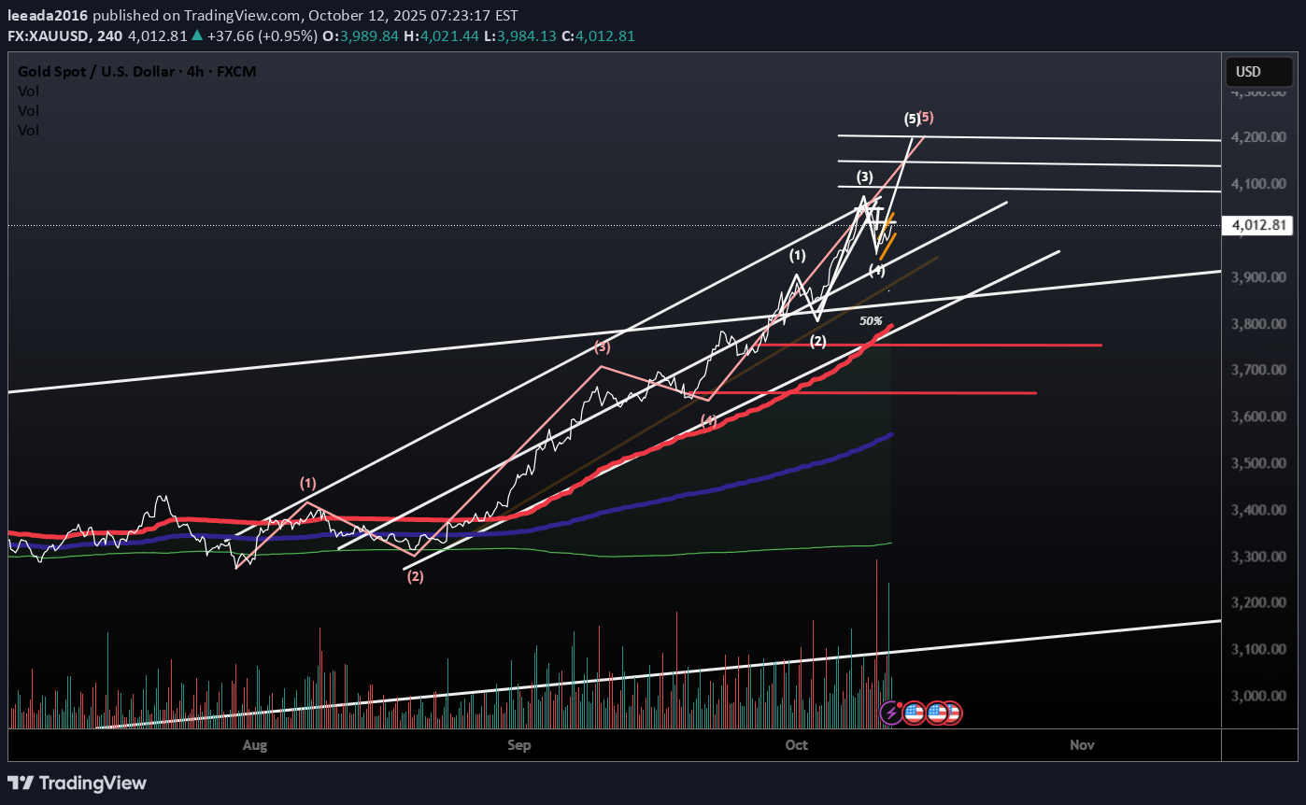The width and height of the screenshot is (1306, 805).
Task: Click the rightmost US flag event icon
Action: pyautogui.click(x=950, y=713)
